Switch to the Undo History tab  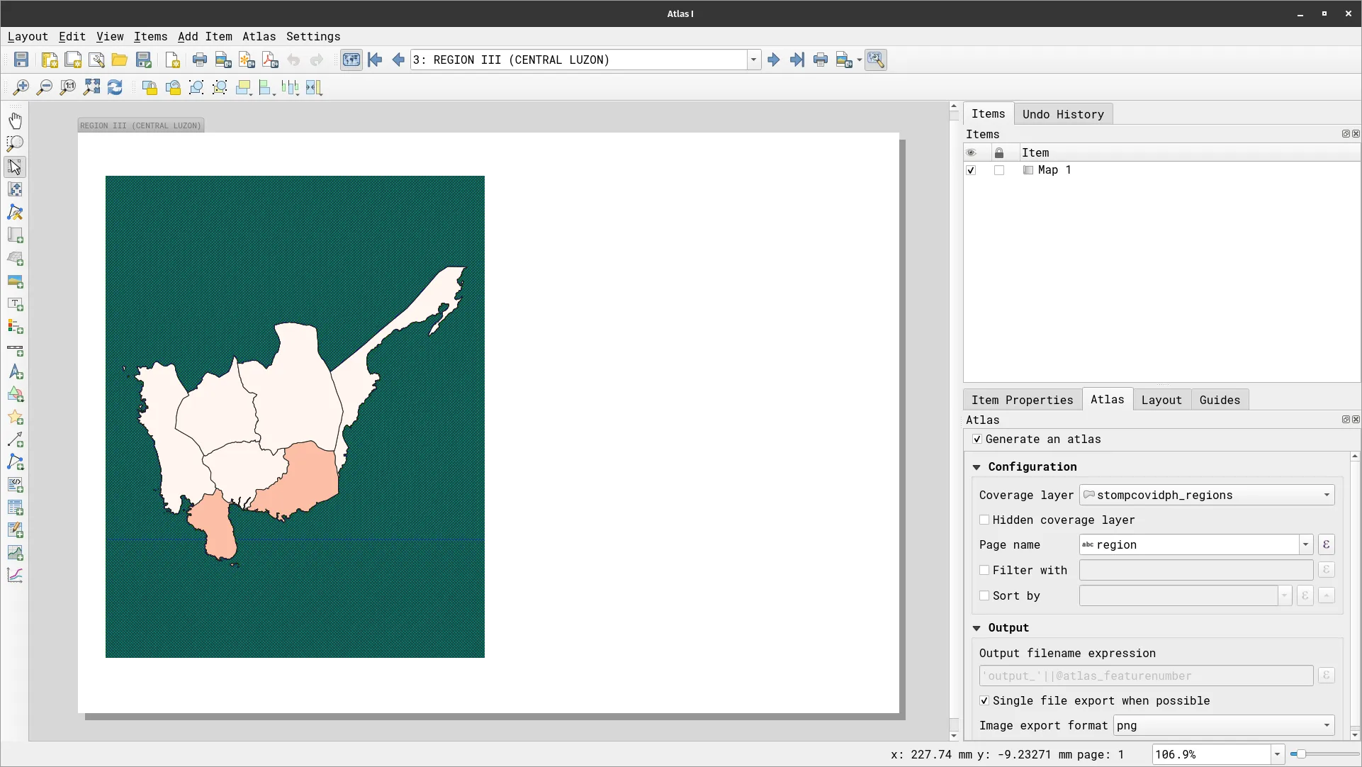coord(1062,114)
